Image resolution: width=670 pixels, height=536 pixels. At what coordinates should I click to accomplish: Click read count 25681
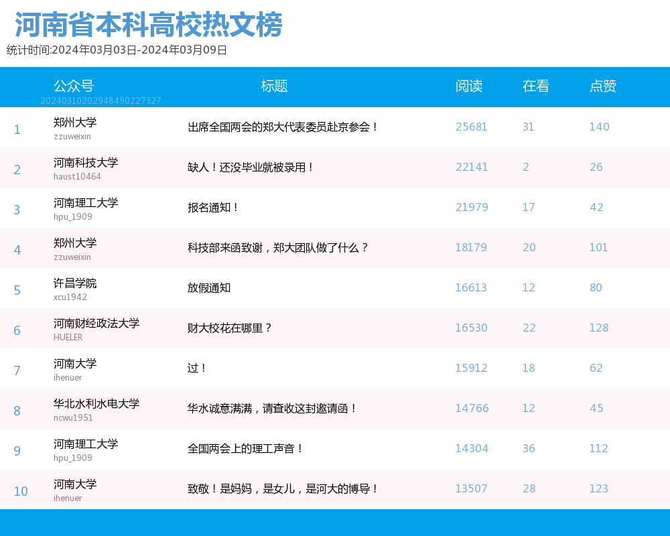[471, 127]
